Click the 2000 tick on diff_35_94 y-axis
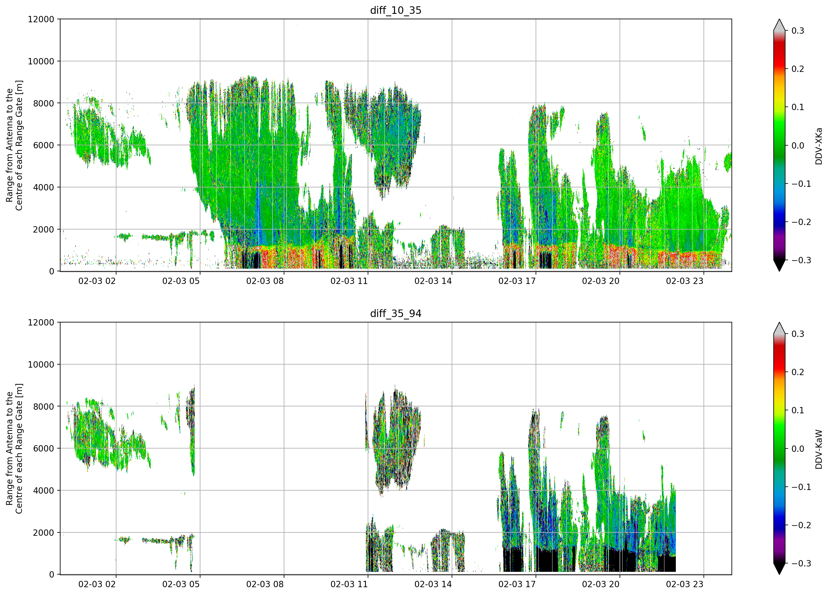Viewport: 829px width, 595px height. (x=44, y=532)
